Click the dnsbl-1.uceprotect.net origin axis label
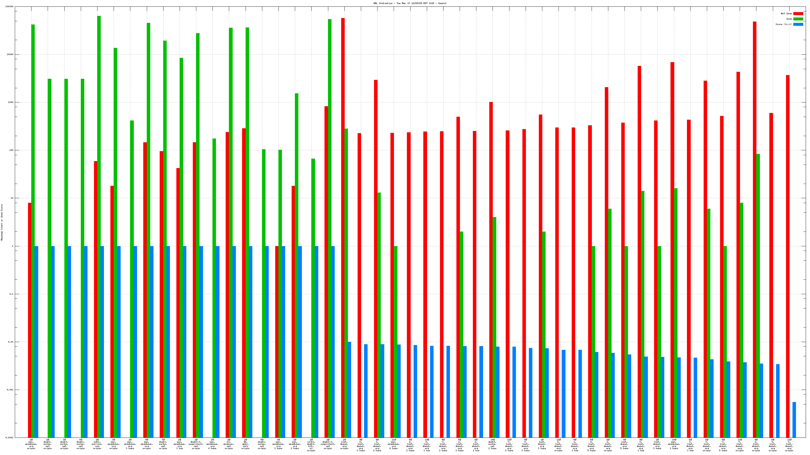Image resolution: width=810 pixels, height=455 pixels. tap(328, 444)
